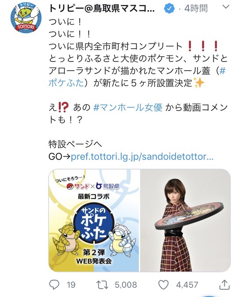
Task: View the 4,457 likes count
Action: (x=187, y=285)
